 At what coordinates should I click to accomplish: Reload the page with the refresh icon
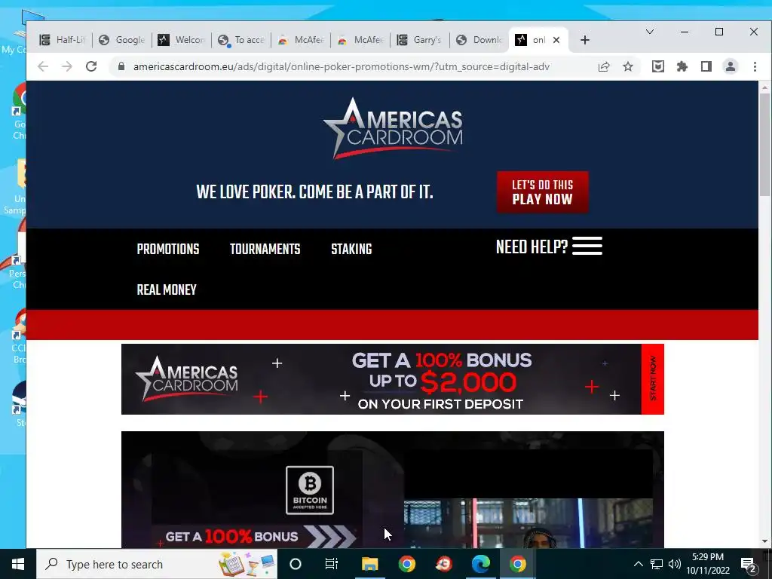pyautogui.click(x=91, y=66)
